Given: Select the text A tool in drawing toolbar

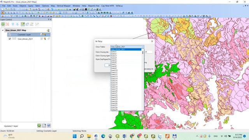Looking at the screenshot, I should coord(110,13).
